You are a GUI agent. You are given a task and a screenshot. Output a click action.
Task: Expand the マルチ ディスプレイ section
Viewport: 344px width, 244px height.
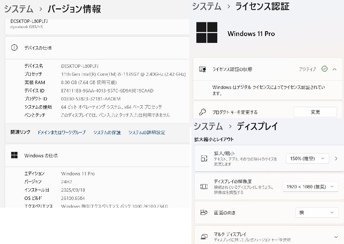pyautogui.click(x=336, y=237)
